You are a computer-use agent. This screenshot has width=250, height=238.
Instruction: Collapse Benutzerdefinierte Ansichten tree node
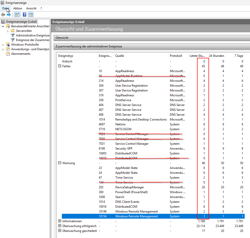tap(3, 26)
